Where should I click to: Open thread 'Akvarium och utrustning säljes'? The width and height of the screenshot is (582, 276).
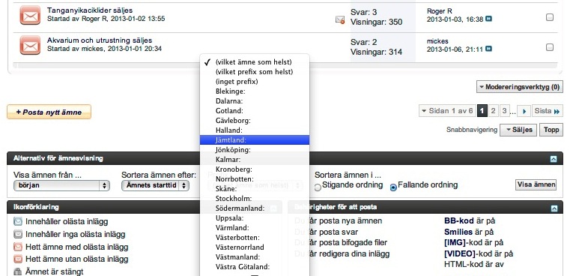(100, 40)
